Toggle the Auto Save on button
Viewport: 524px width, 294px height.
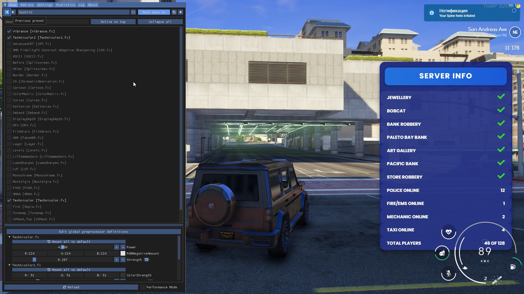154,12
